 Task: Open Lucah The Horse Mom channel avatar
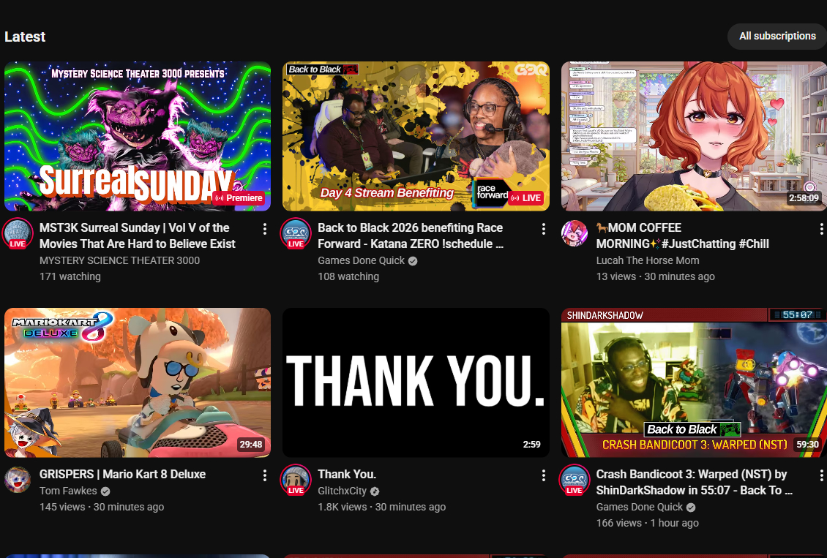575,233
